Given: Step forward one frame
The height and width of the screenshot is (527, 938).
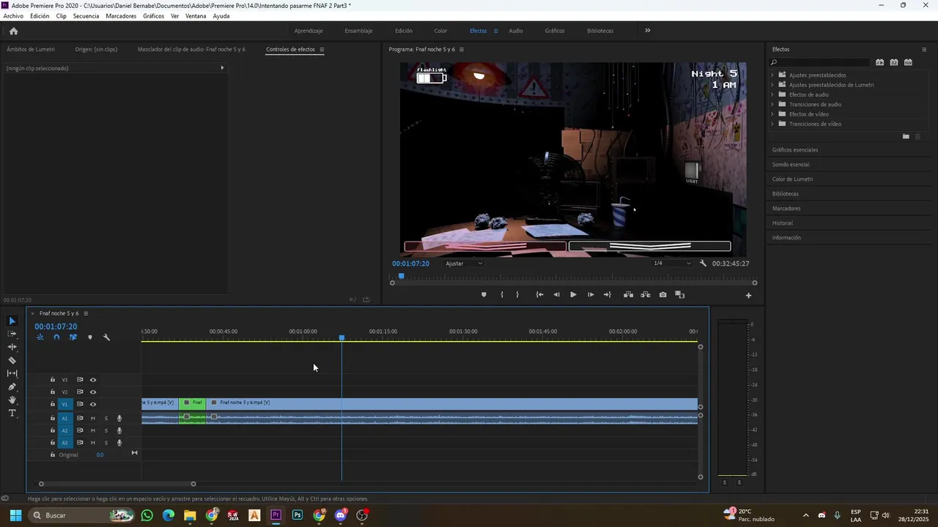Looking at the screenshot, I should pyautogui.click(x=591, y=295).
